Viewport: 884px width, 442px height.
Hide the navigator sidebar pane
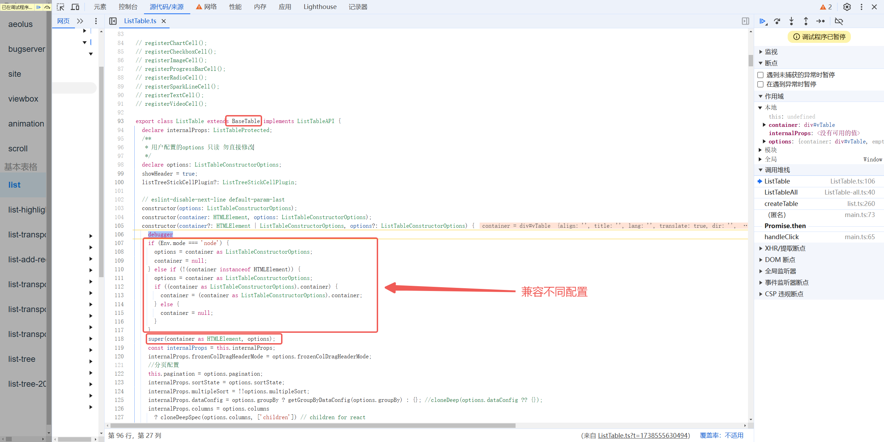click(113, 21)
